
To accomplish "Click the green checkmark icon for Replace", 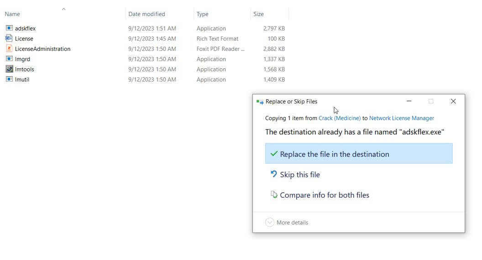I will coord(274,153).
